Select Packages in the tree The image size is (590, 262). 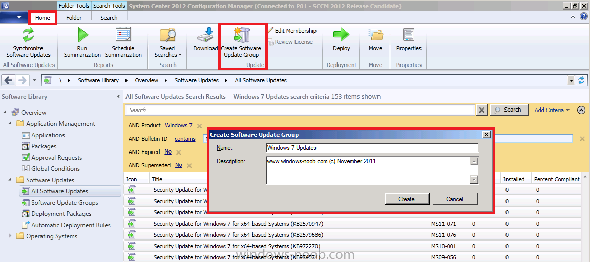pos(44,146)
